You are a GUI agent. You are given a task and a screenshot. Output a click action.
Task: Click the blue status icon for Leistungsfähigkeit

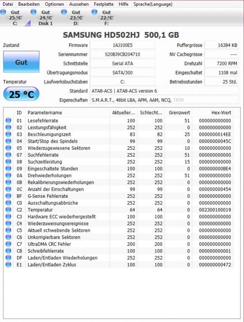click(8, 127)
